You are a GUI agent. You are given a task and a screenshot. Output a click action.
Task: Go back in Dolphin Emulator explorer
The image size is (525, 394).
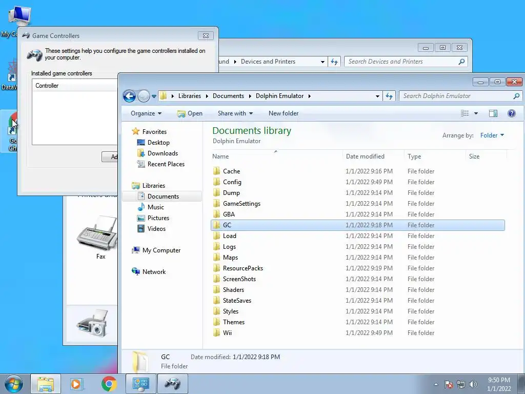[129, 96]
